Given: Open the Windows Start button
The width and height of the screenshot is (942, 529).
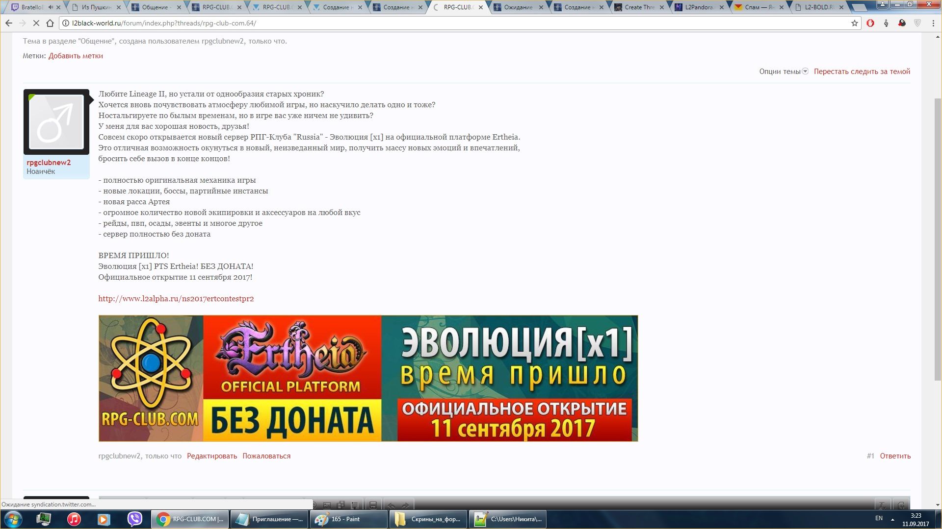Looking at the screenshot, I should [13, 519].
